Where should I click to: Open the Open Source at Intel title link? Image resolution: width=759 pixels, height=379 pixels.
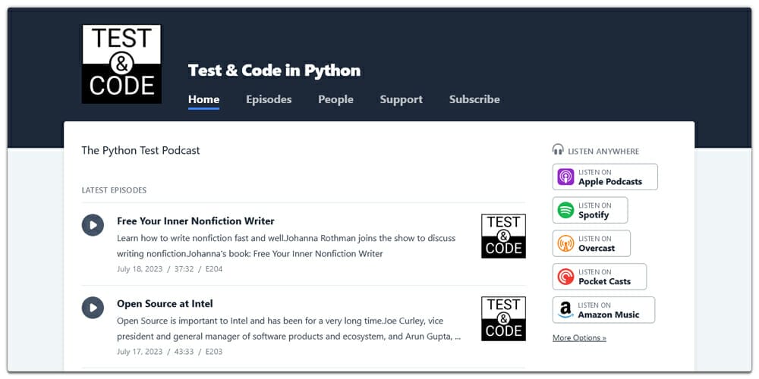tap(165, 304)
